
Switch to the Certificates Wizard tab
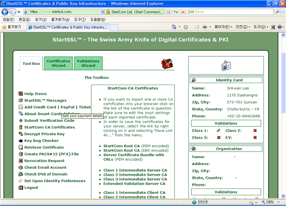tap(59, 63)
